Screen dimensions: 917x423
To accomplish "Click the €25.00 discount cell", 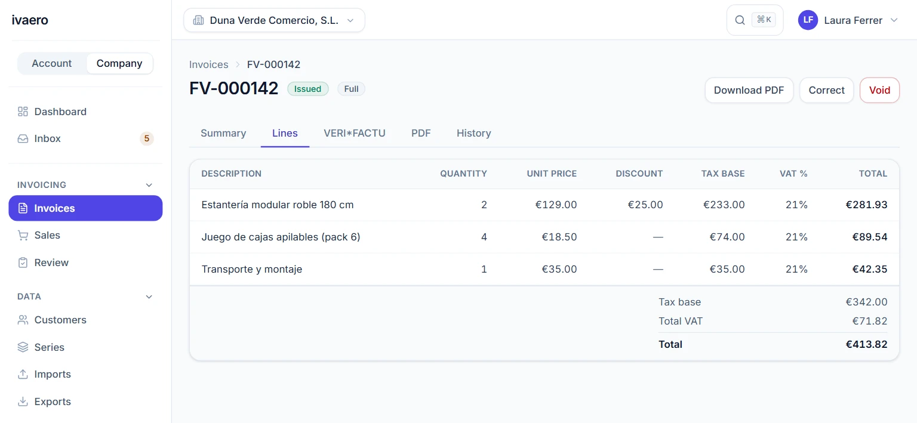I will [645, 205].
